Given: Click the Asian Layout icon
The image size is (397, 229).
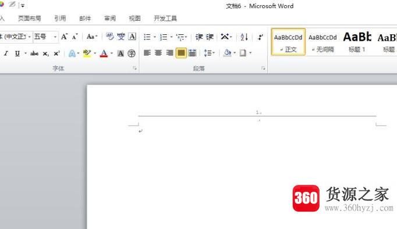Looking at the screenshot, I should [x=225, y=37].
